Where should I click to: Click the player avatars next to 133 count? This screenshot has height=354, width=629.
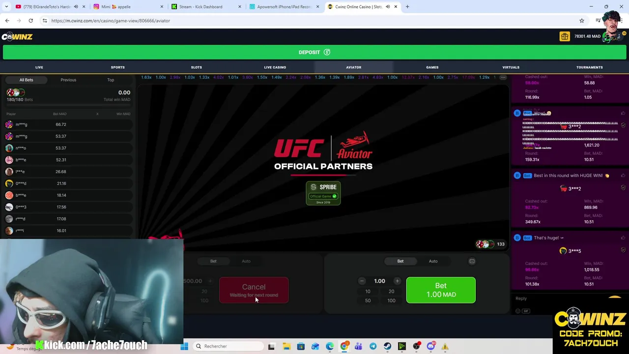(485, 244)
